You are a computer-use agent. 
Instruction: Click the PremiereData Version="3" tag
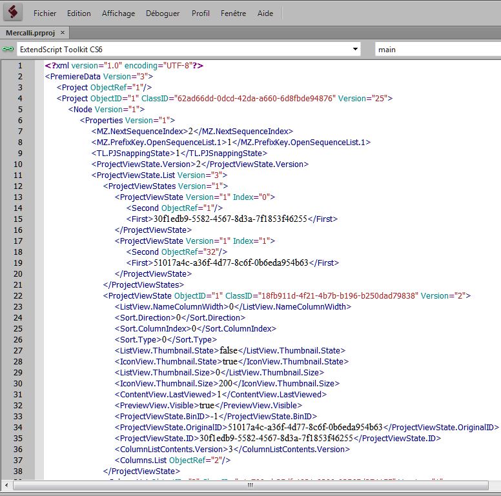(99, 77)
